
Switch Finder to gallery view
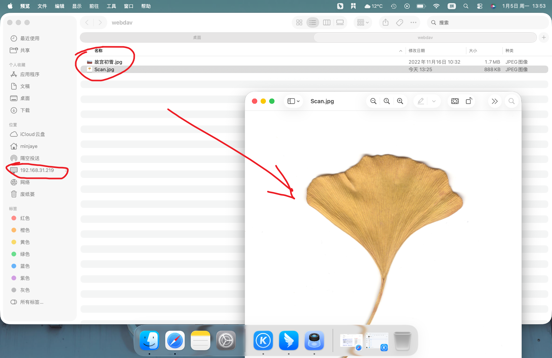[x=340, y=22]
